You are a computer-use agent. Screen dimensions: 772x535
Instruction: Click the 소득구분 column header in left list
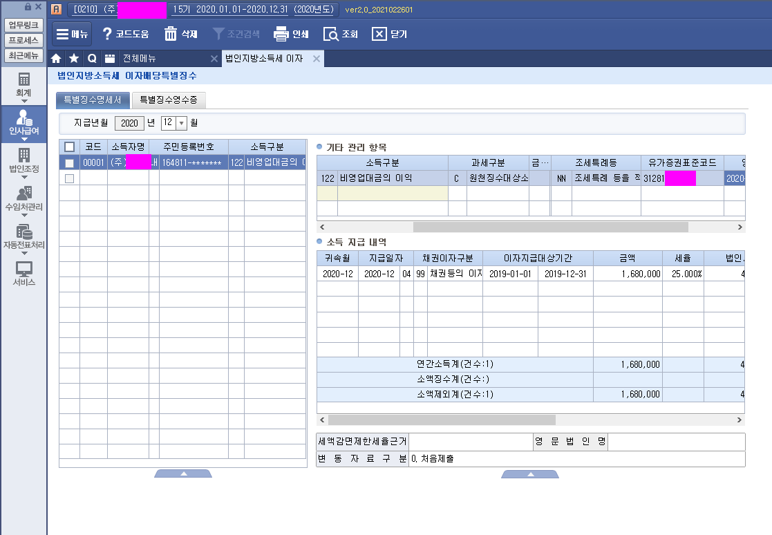point(267,147)
